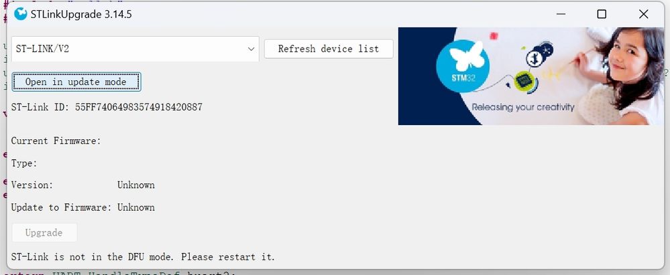The image size is (670, 275).
Task: Click Open in update mode button
Action: tap(76, 82)
